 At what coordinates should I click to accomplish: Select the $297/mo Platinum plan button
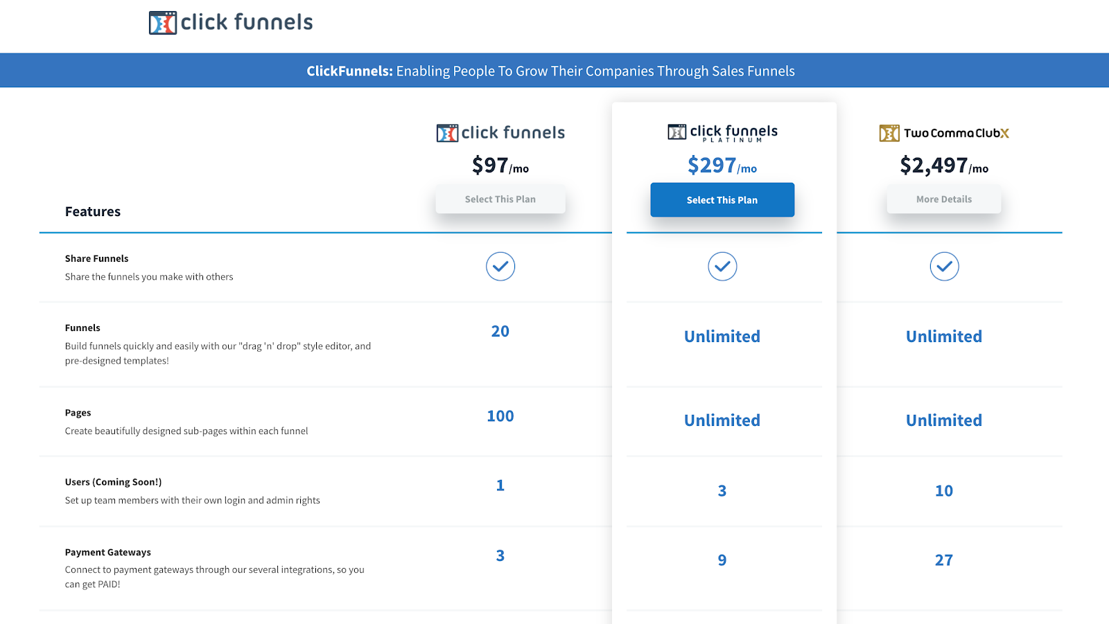pyautogui.click(x=722, y=200)
